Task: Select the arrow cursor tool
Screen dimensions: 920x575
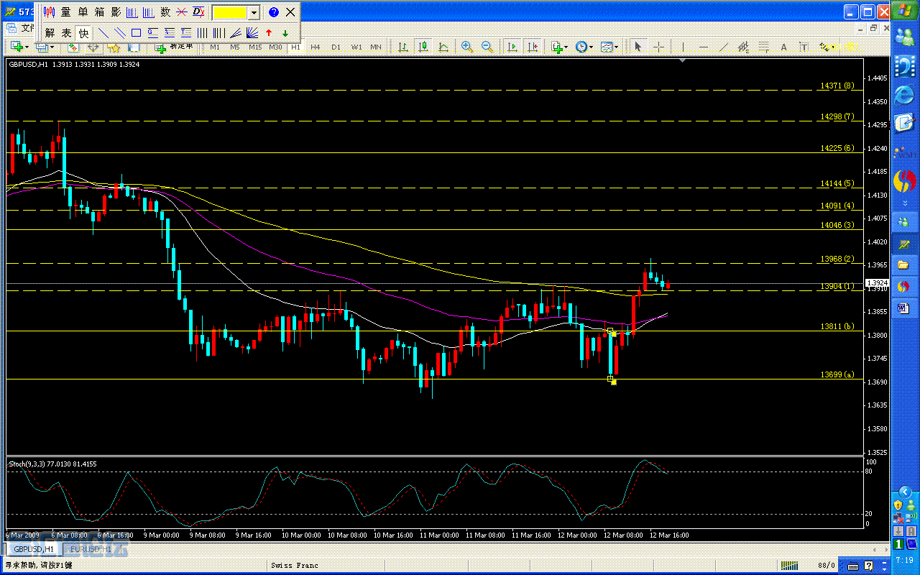Action: [x=638, y=47]
